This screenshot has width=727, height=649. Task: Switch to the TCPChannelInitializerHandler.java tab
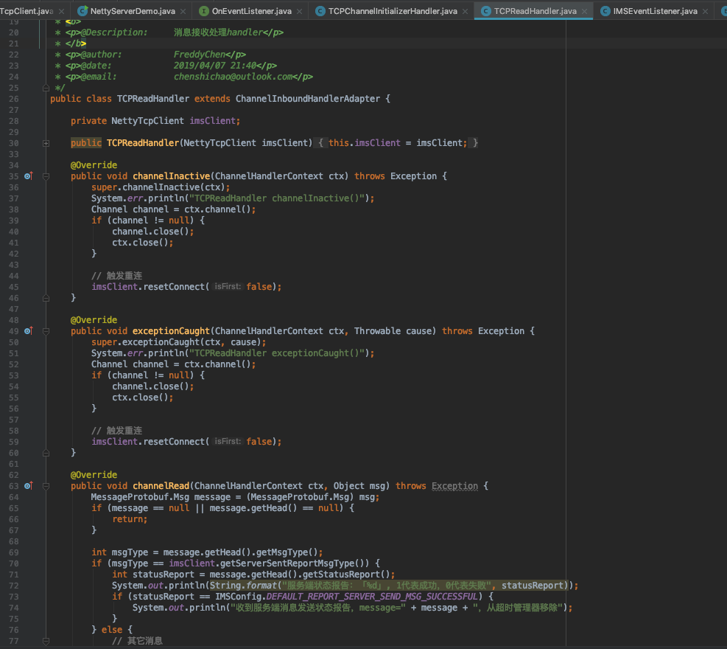click(x=392, y=11)
